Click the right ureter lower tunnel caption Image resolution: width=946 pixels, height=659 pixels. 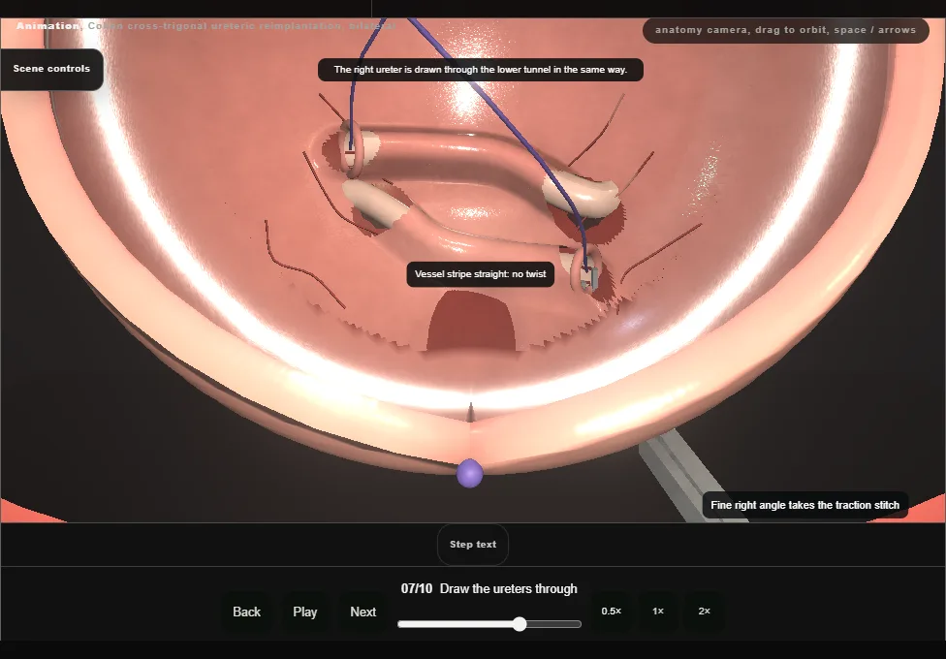point(480,70)
